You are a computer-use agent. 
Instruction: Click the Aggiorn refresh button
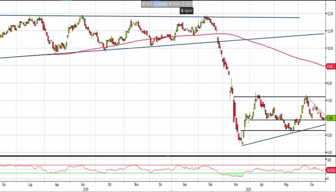186,11
